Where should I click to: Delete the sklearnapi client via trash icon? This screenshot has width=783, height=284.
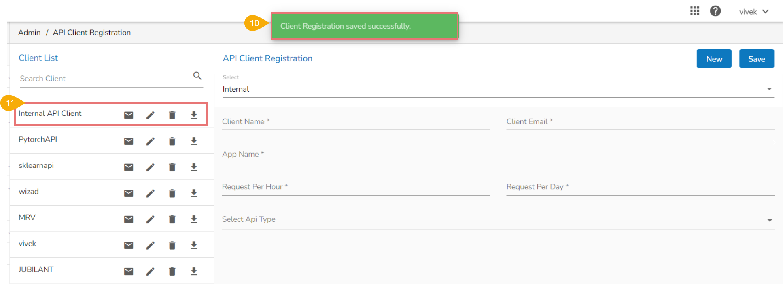tap(172, 167)
